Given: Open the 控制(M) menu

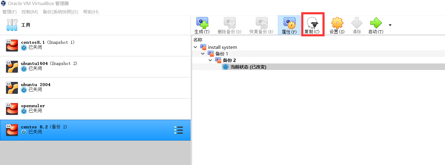Looking at the screenshot, I should [30, 12].
